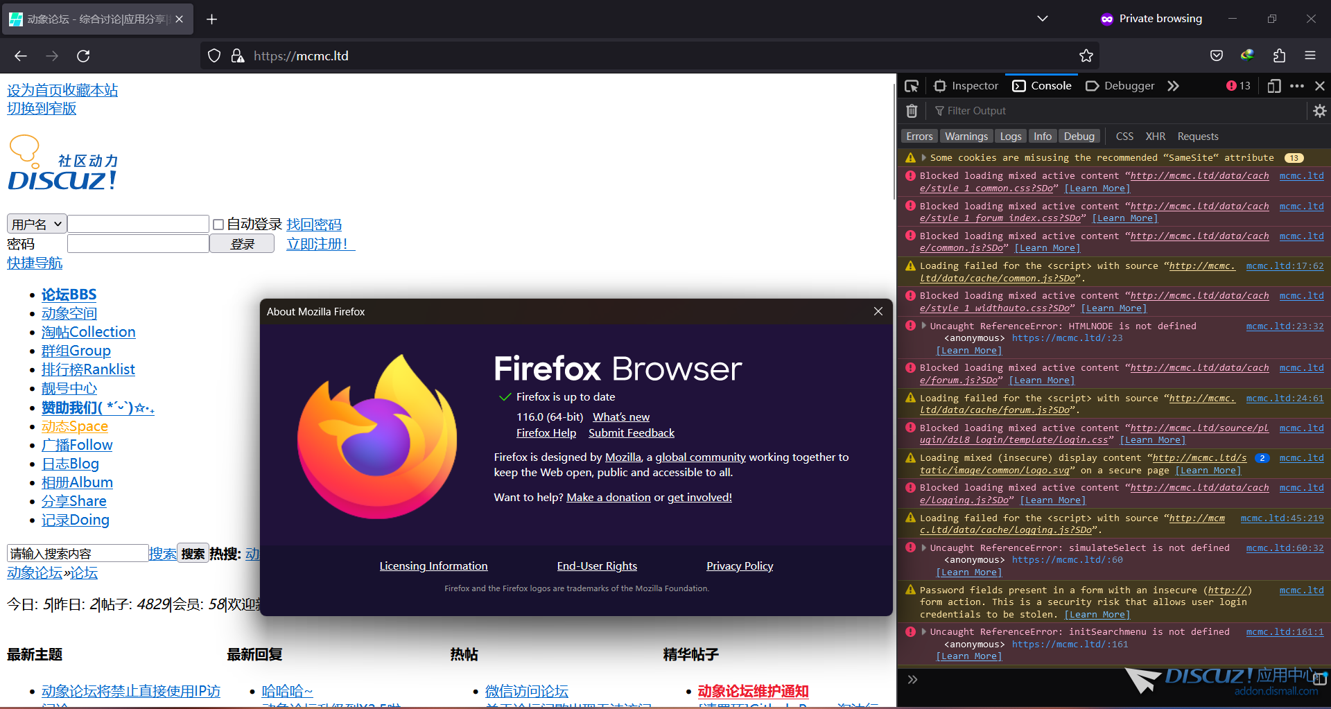Click the address bar URL
The height and width of the screenshot is (709, 1331).
[x=301, y=56]
